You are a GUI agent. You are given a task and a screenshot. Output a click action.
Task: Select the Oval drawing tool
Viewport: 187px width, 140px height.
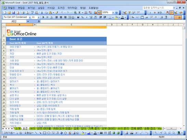49,133
